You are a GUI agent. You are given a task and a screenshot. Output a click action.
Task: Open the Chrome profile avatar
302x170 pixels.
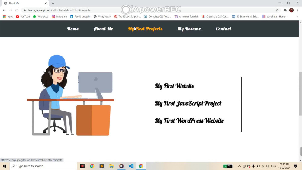click(291, 10)
